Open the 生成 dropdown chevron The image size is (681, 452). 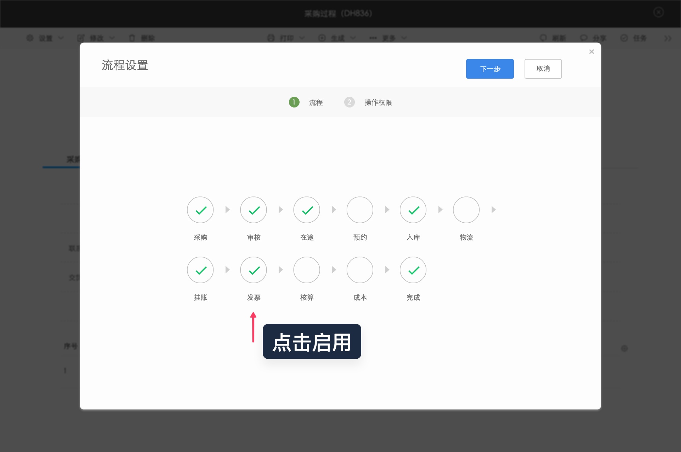353,38
